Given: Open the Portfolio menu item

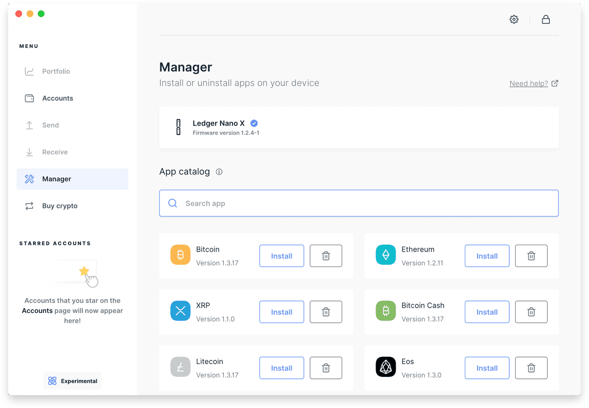Looking at the screenshot, I should point(73,71).
